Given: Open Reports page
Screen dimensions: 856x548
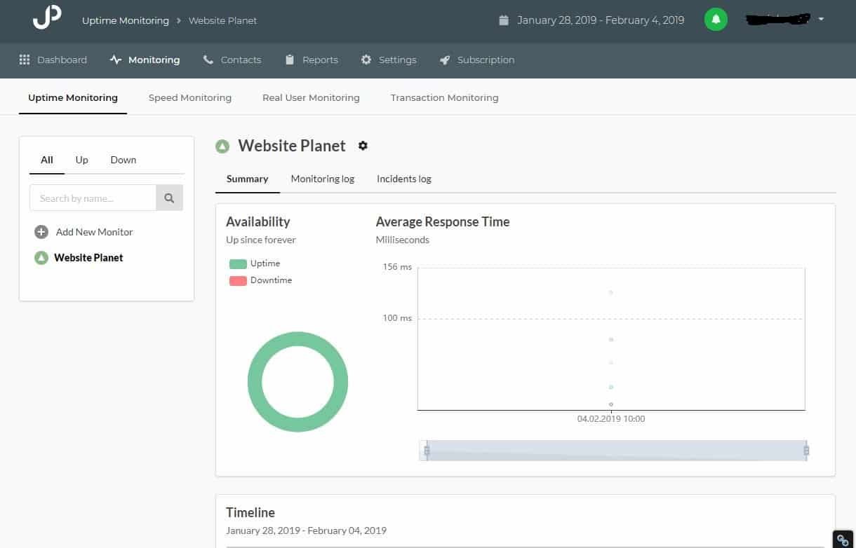Looking at the screenshot, I should click(x=320, y=60).
